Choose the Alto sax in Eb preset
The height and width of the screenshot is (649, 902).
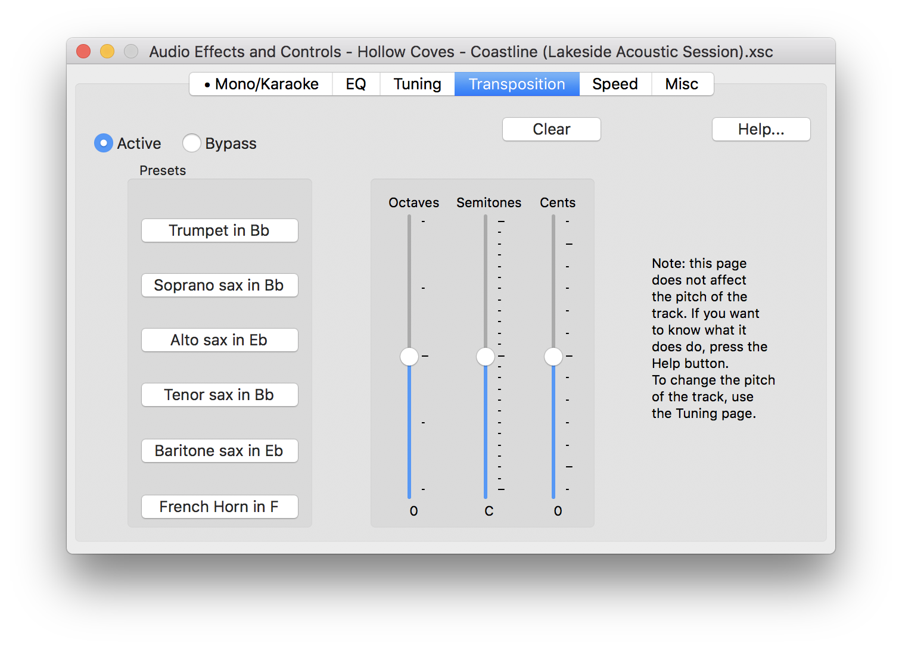[220, 340]
